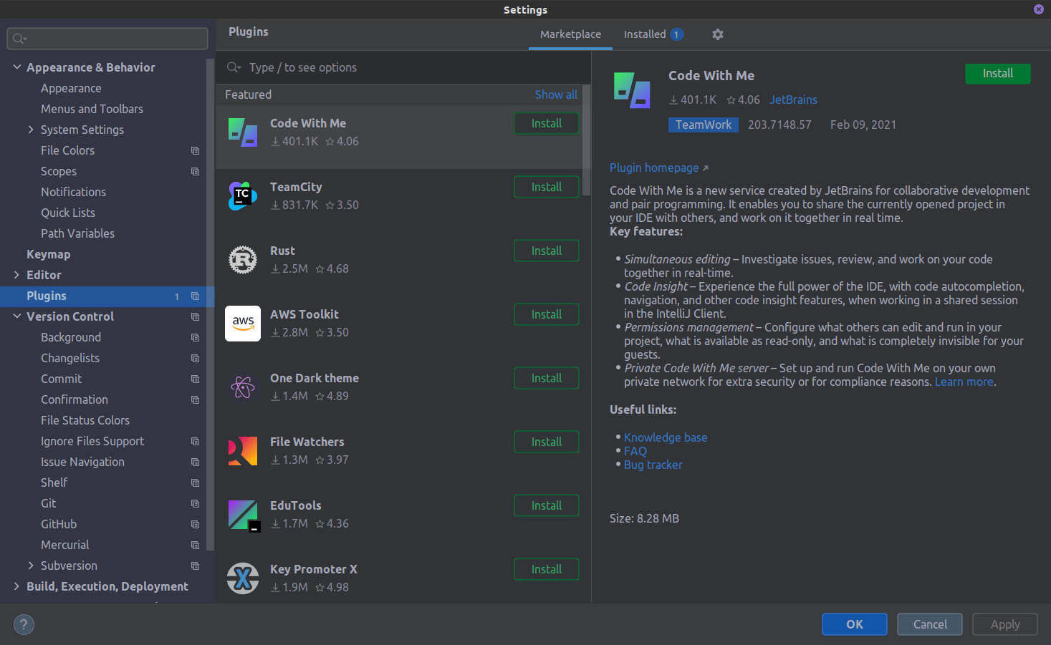Screen dimensions: 1051x645
Task: Click project-level icon beside Version Control
Action: pos(195,316)
